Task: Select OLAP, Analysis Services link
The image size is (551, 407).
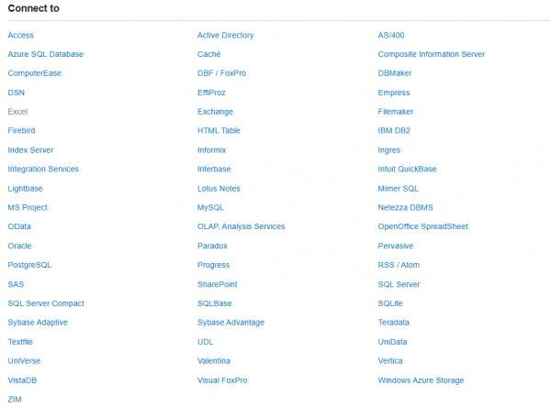Action: coord(241,226)
